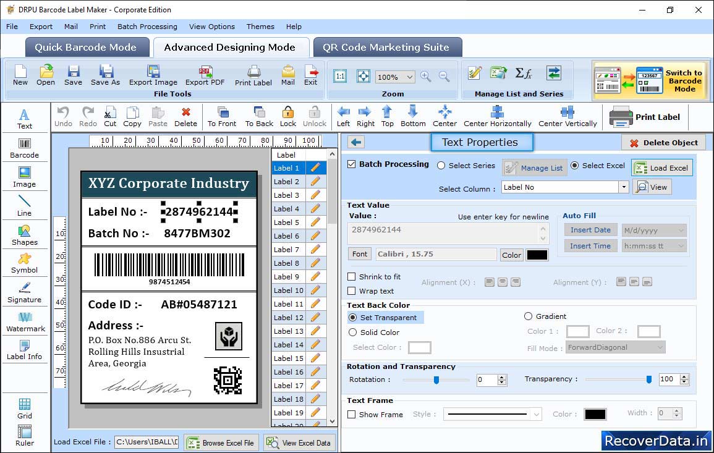Click the Load Excel button
714x453 pixels.
[662, 167]
